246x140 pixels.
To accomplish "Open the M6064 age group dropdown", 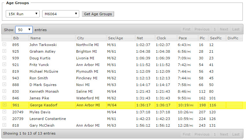I will pos(60,14).
